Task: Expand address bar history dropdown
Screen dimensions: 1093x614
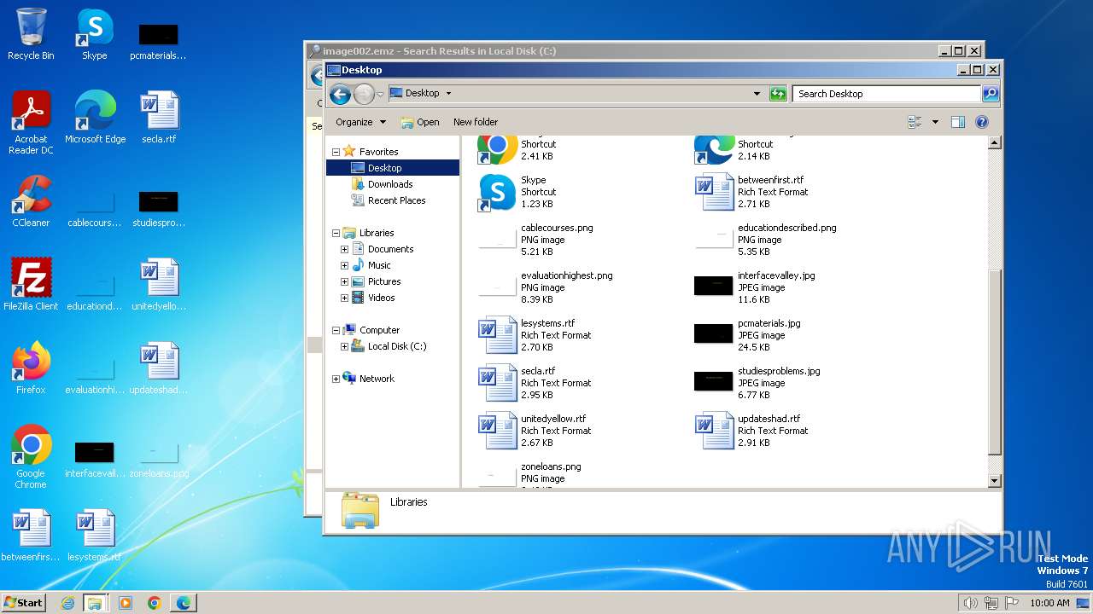Action: pyautogui.click(x=757, y=94)
